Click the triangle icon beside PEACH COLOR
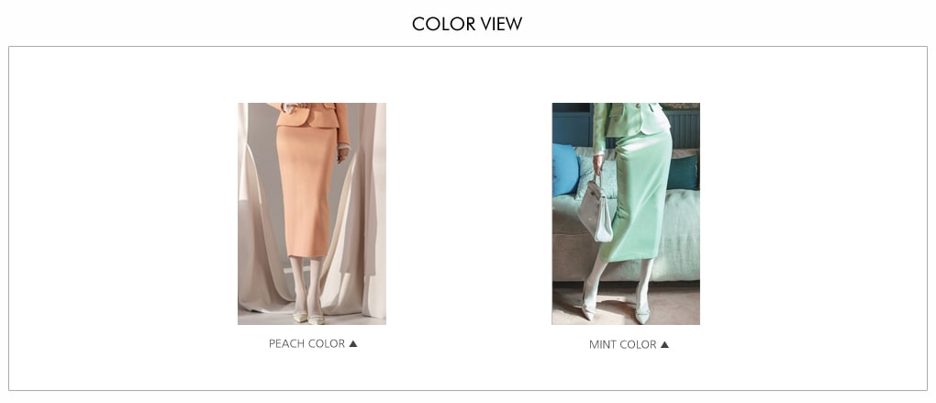The width and height of the screenshot is (936, 403). [x=352, y=343]
